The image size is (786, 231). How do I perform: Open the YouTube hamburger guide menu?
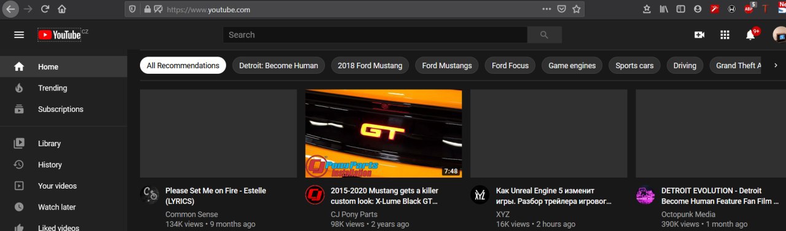pos(19,35)
